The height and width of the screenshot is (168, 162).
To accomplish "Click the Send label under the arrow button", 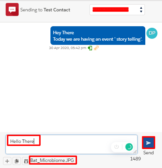I will tap(148, 153).
